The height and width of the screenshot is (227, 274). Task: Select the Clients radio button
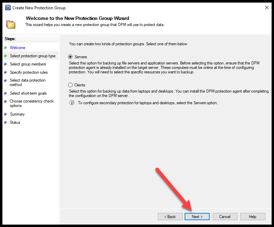[x=70, y=85]
